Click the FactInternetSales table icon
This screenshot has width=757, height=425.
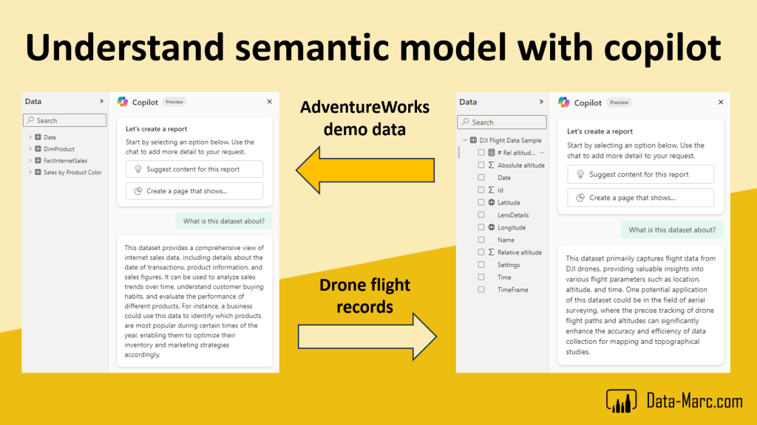coord(38,160)
